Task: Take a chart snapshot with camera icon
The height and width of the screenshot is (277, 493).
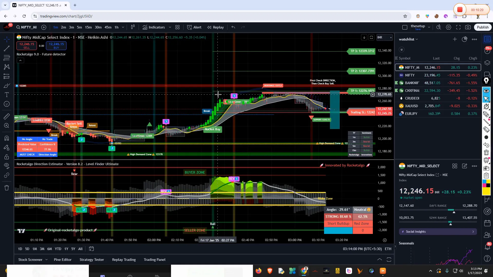Action: (468, 27)
